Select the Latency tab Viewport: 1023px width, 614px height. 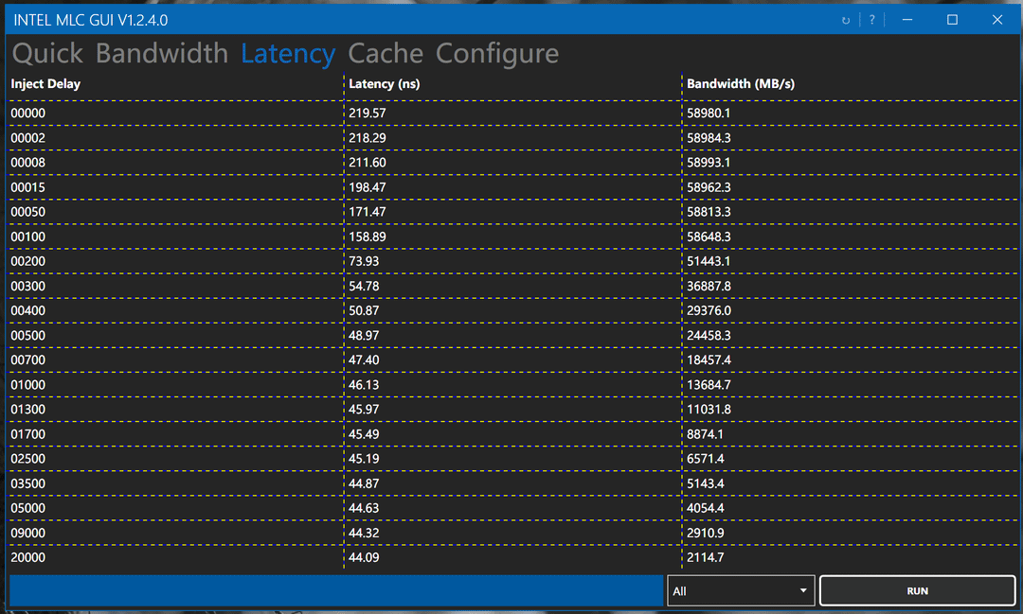[288, 54]
